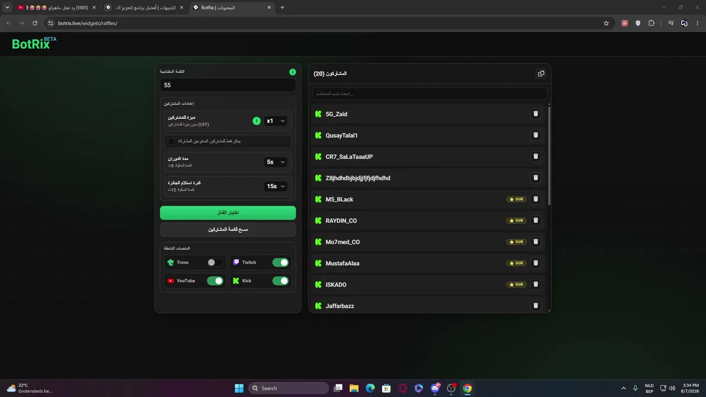Open weather widget showing 22°C
The width and height of the screenshot is (706, 397).
pyautogui.click(x=29, y=388)
